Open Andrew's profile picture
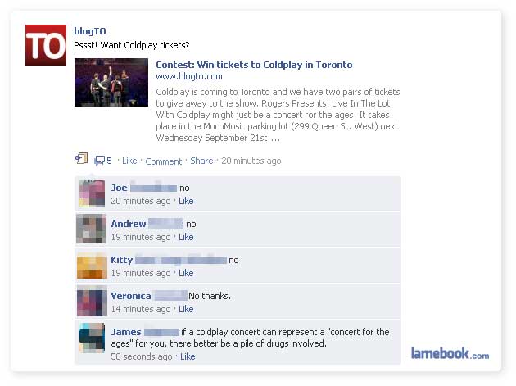The width and height of the screenshot is (516, 386). (92, 229)
